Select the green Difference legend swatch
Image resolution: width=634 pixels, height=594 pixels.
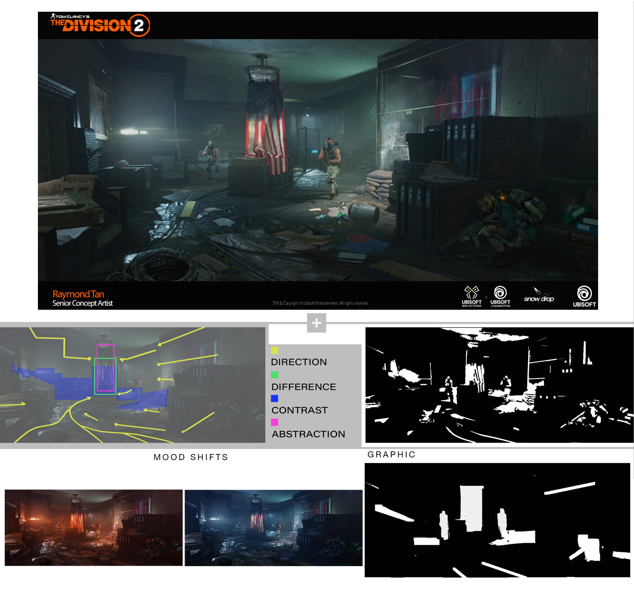pos(274,375)
